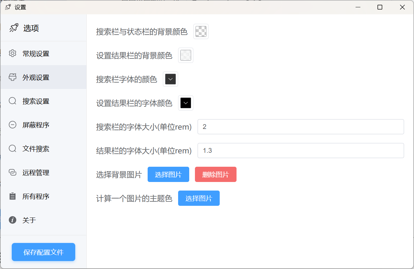Open 搜索栏与状态栏的背景颜色 color picker
This screenshot has height=269, width=414.
click(201, 31)
